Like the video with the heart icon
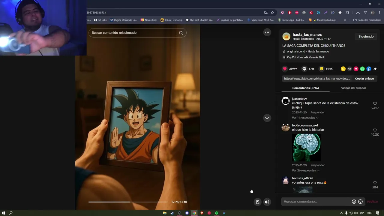 285,69
